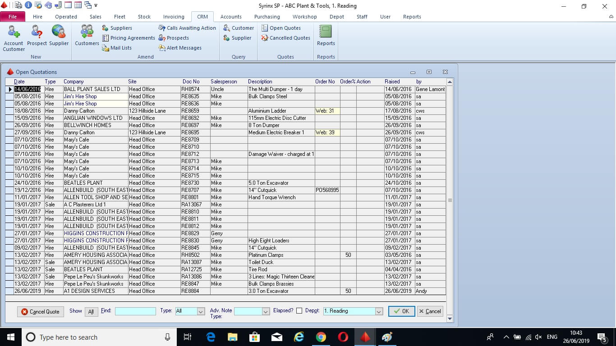
Task: Open Suppliers in Amend group
Action: click(117, 28)
